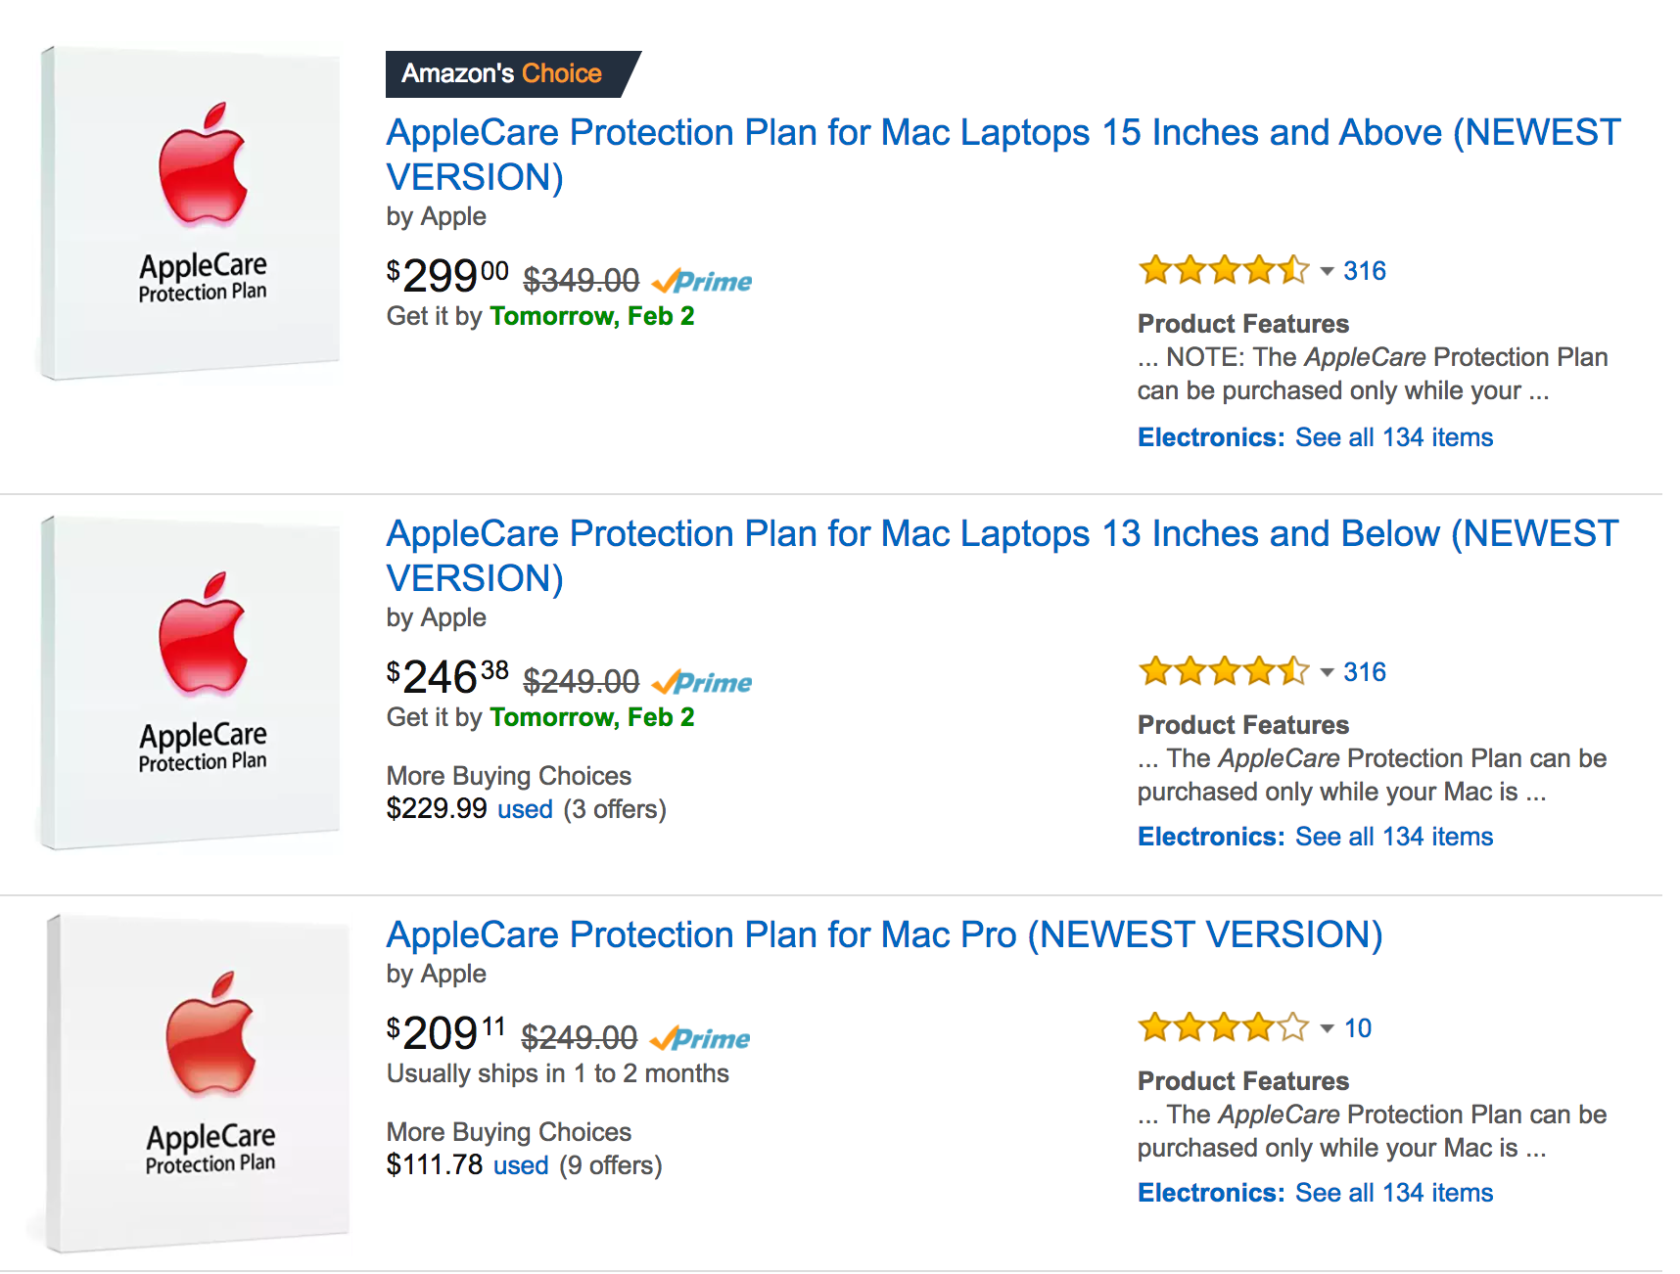View the 10 reviews of Mac Pro plan
This screenshot has width=1680, height=1274.
click(x=1357, y=1028)
